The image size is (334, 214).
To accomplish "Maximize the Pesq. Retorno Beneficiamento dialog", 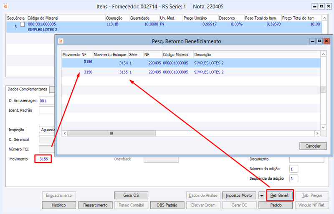I will 319,41.
